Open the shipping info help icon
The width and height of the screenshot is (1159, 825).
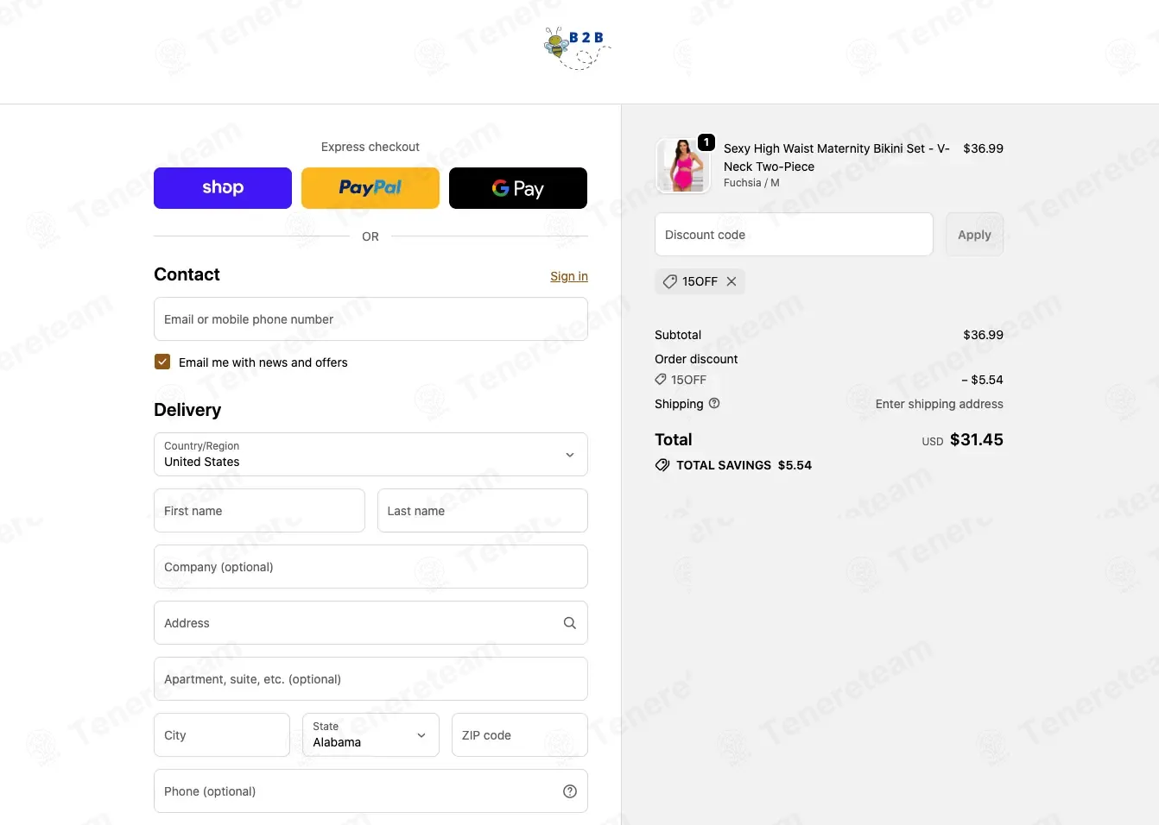pyautogui.click(x=714, y=403)
